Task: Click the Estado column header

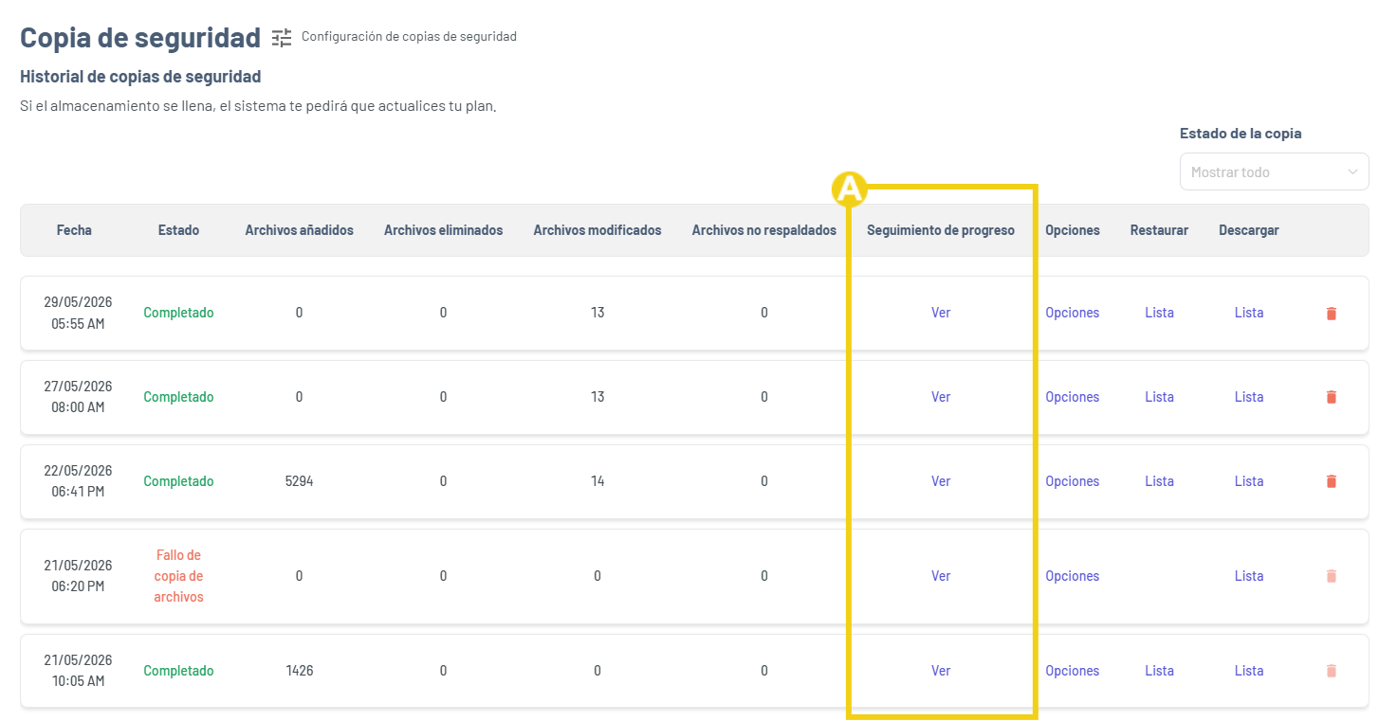Action: 178,230
